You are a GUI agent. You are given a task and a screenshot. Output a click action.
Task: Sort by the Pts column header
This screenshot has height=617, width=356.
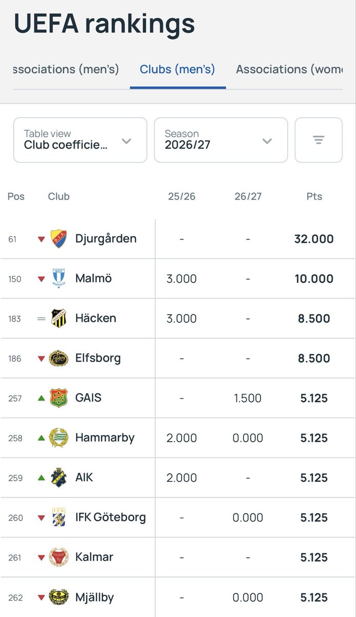[314, 196]
